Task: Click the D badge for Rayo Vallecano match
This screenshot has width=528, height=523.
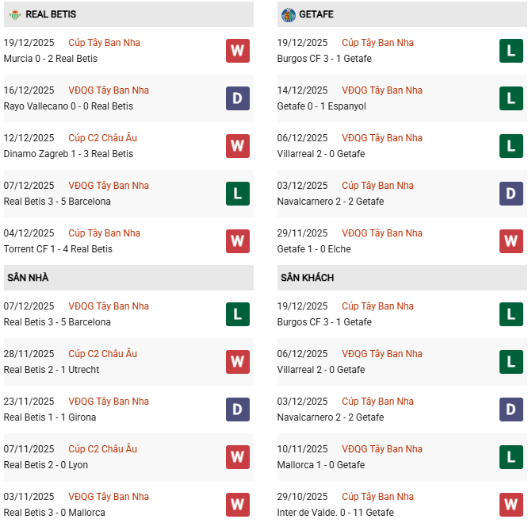Action: click(237, 98)
